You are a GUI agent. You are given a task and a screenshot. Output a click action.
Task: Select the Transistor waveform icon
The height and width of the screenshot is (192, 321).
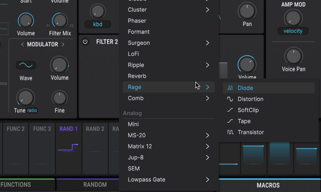230,132
